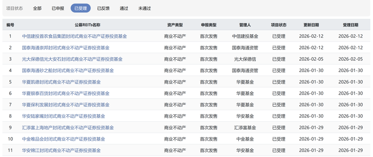Click 已受理 status in 中信建投首农 row

pyautogui.click(x=279, y=36)
